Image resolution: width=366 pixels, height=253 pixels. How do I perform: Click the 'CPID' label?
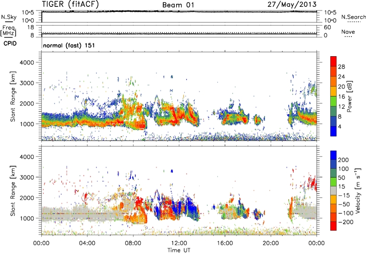[10, 43]
